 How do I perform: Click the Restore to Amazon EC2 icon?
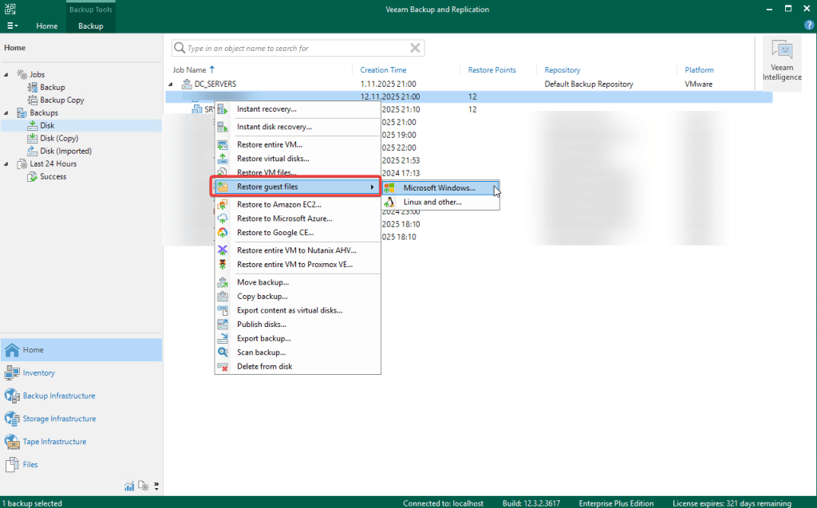tap(223, 205)
